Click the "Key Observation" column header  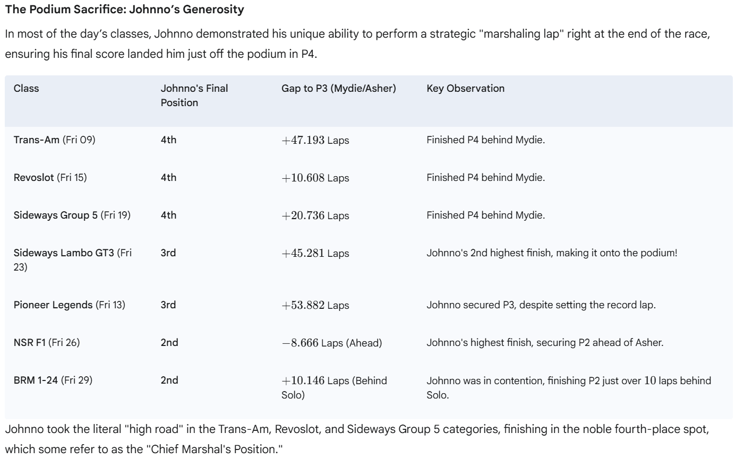click(465, 89)
